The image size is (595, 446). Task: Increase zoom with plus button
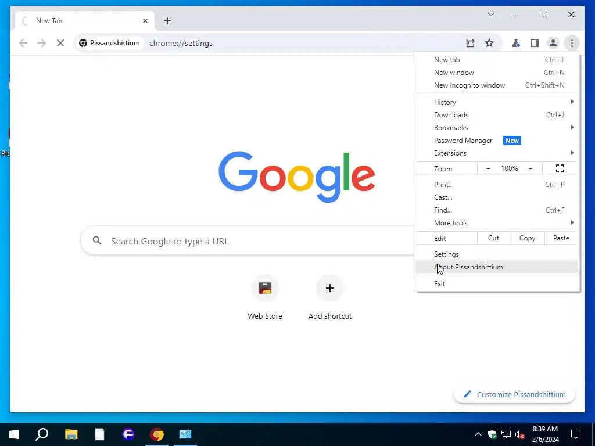pos(531,168)
